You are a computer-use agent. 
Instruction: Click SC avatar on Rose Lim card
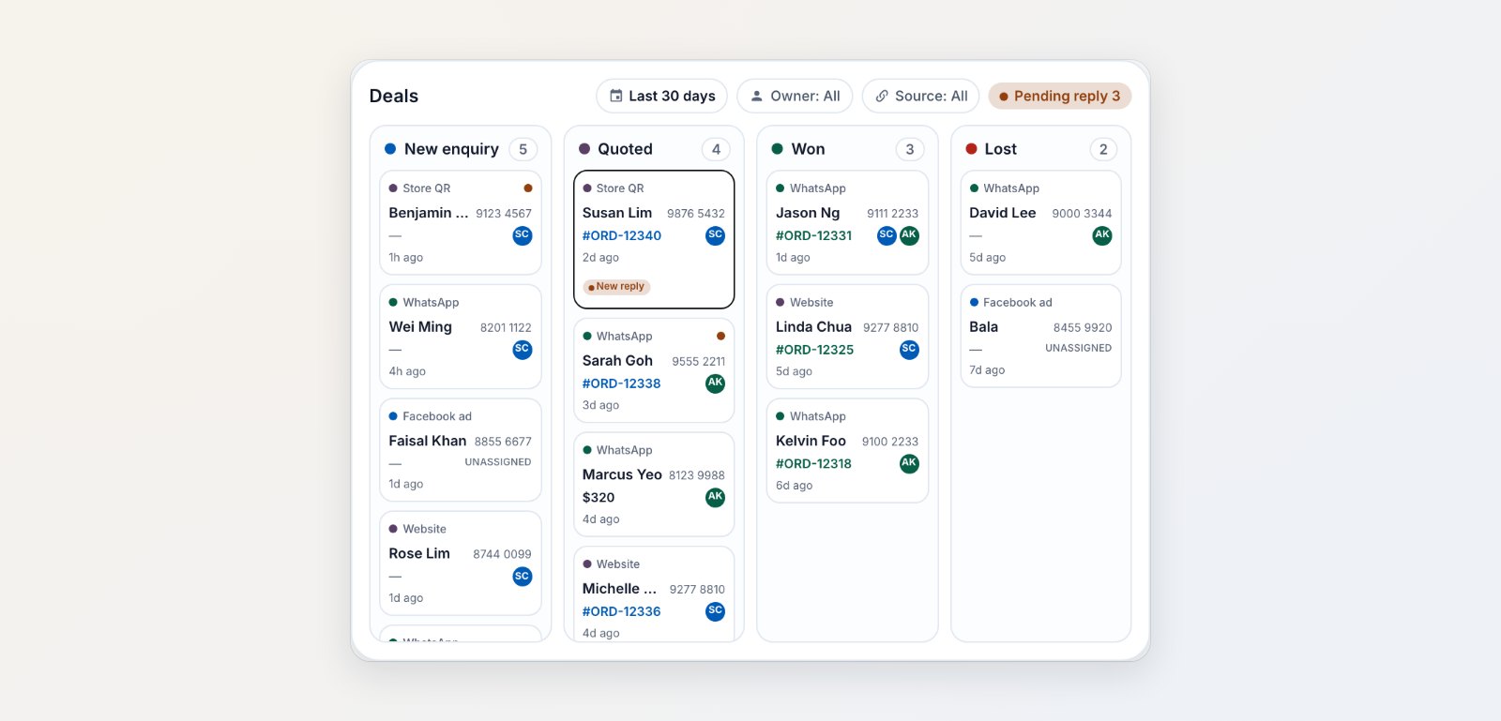(x=523, y=577)
